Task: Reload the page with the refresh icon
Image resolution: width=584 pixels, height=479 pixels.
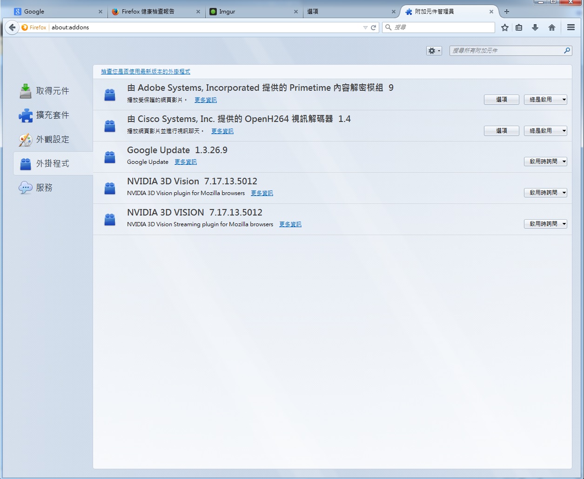Action: [373, 27]
